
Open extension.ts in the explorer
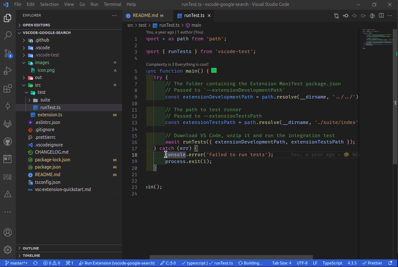(x=50, y=115)
